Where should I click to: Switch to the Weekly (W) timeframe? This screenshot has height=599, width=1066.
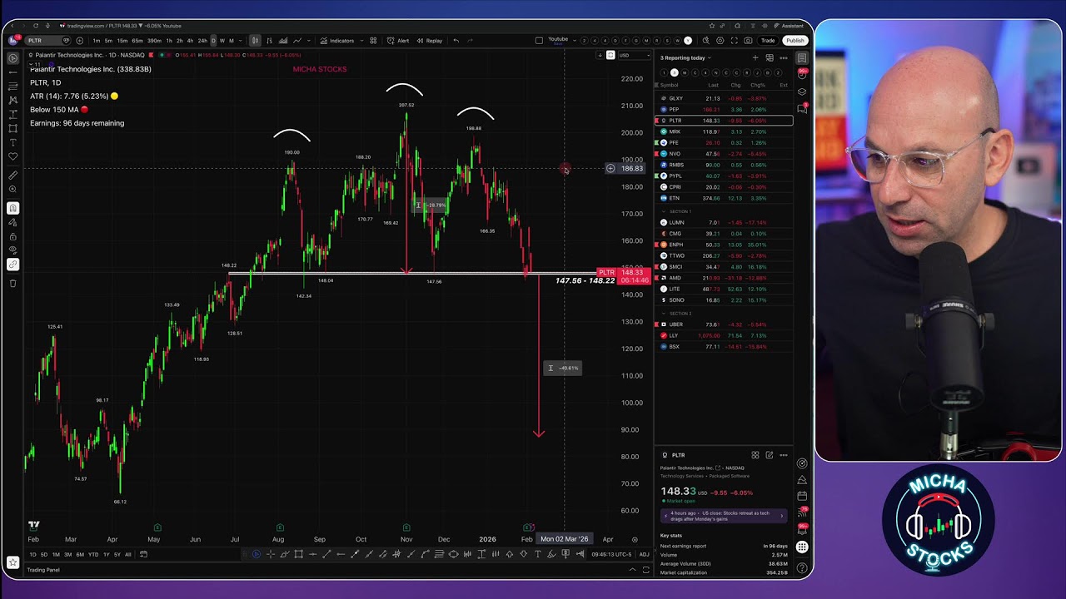tap(222, 41)
